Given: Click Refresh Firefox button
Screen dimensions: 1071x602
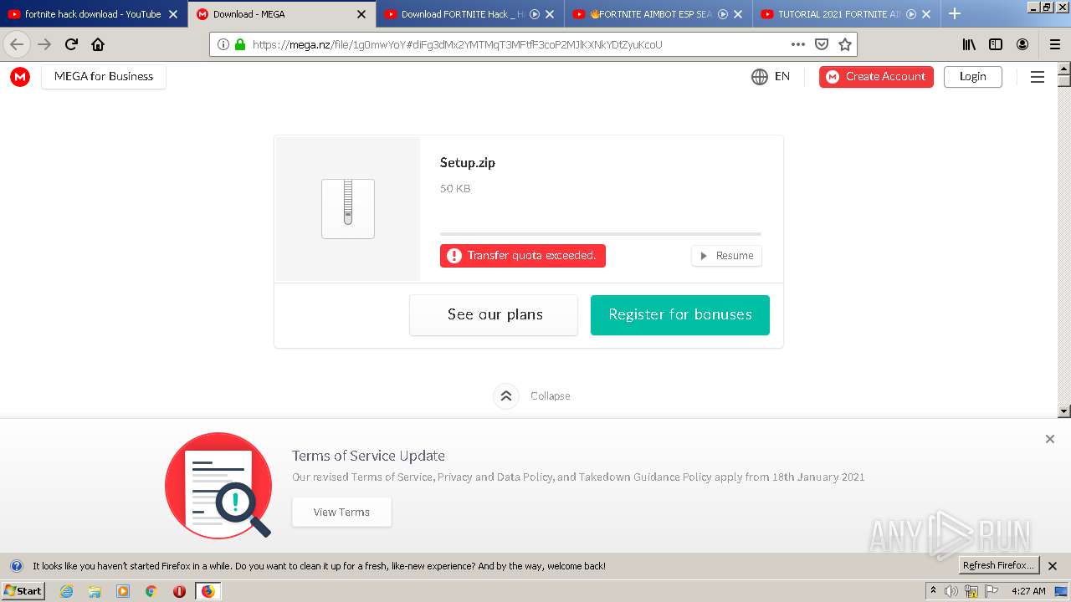Looking at the screenshot, I should tap(998, 566).
